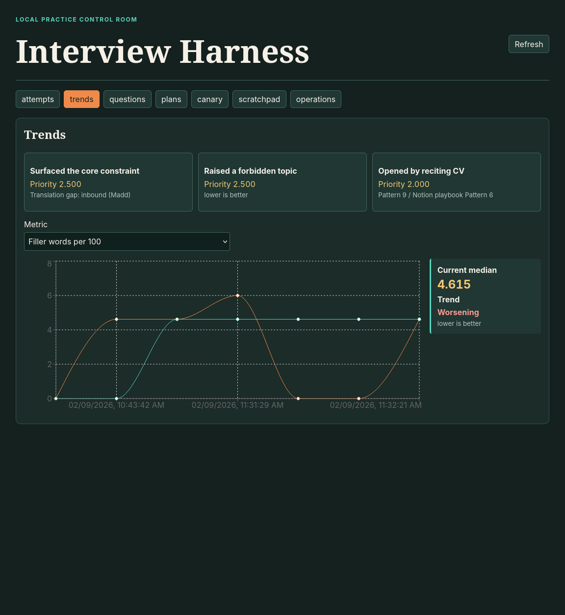Image resolution: width=565 pixels, height=615 pixels.
Task: Open the scratchpad tab
Action: click(259, 99)
